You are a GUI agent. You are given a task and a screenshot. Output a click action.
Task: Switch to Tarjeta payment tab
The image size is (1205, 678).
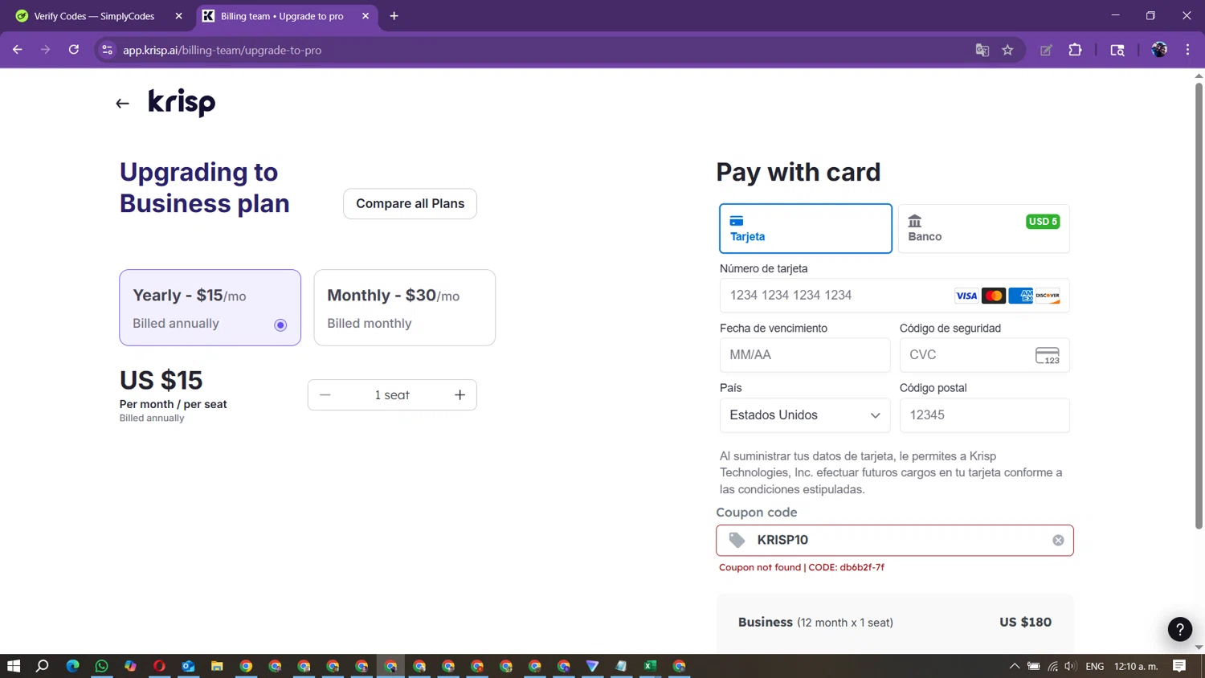click(x=806, y=228)
